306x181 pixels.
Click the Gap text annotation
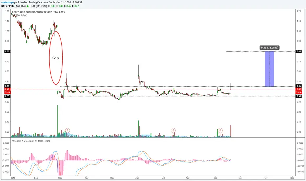55,58
